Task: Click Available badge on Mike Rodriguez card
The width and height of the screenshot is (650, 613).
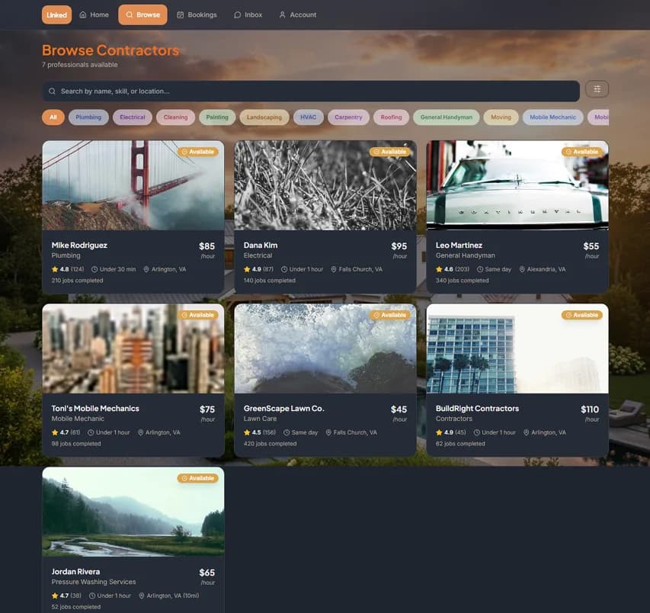Action: [x=197, y=152]
